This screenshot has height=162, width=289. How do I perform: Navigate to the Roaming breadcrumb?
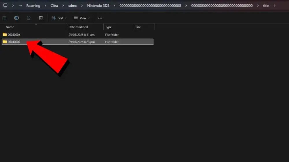(33, 5)
